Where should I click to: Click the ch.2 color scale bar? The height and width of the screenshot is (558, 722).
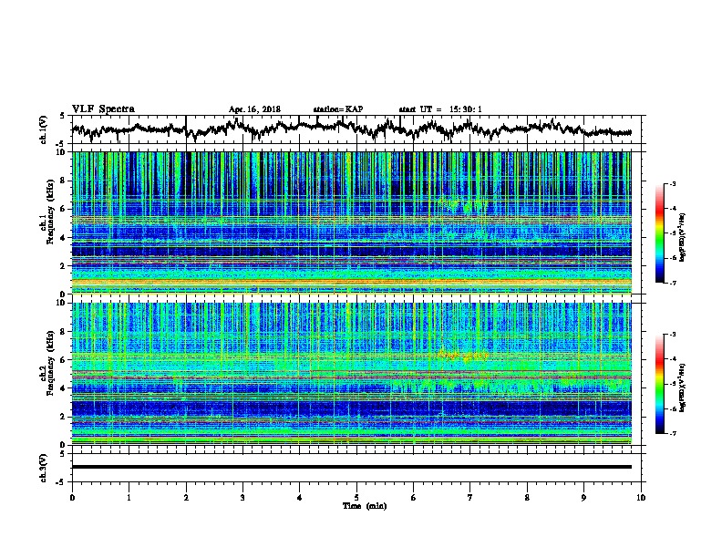(x=660, y=384)
